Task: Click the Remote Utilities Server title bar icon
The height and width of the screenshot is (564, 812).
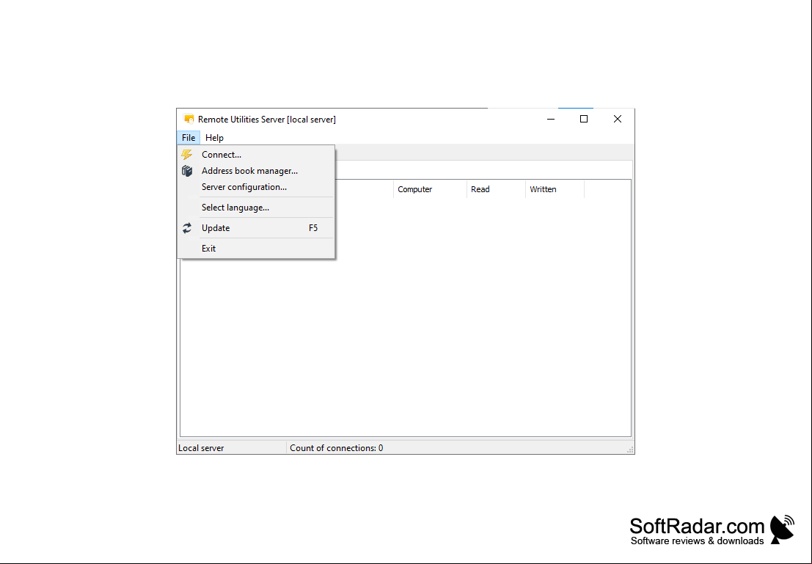Action: click(x=189, y=119)
